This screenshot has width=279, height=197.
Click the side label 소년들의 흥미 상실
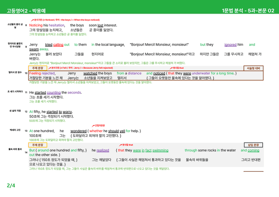15,26
